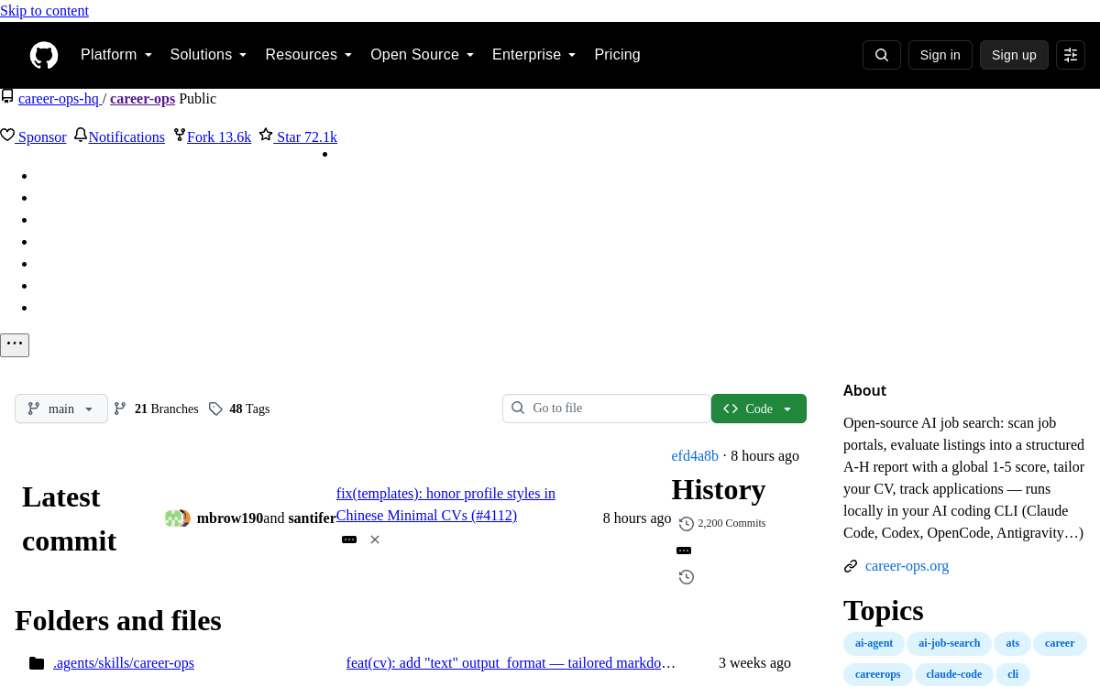Visit the career-ops.org website link
1100x687 pixels.
907,566
